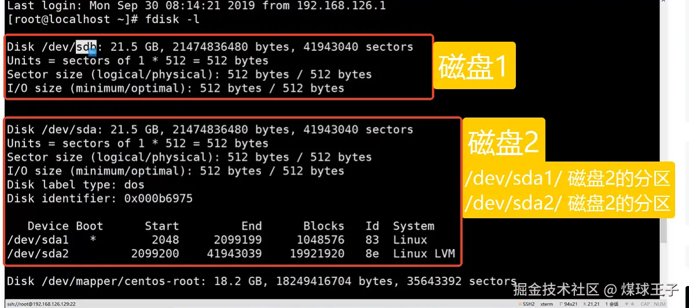
Task: Click the Disk /dev/mapper/centos-root line
Action: tap(261, 281)
